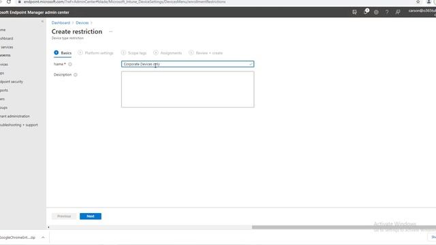The width and height of the screenshot is (436, 245).
Task: Click the horizontal scrollbar thumb
Action: 344,227
